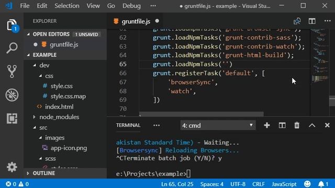335x188 pixels.
Task: Open the Manage gear icon
Action: pyautogui.click(x=12, y=167)
